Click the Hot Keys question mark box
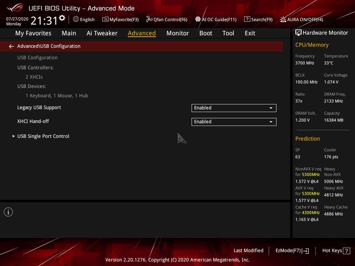 pyautogui.click(x=346, y=251)
